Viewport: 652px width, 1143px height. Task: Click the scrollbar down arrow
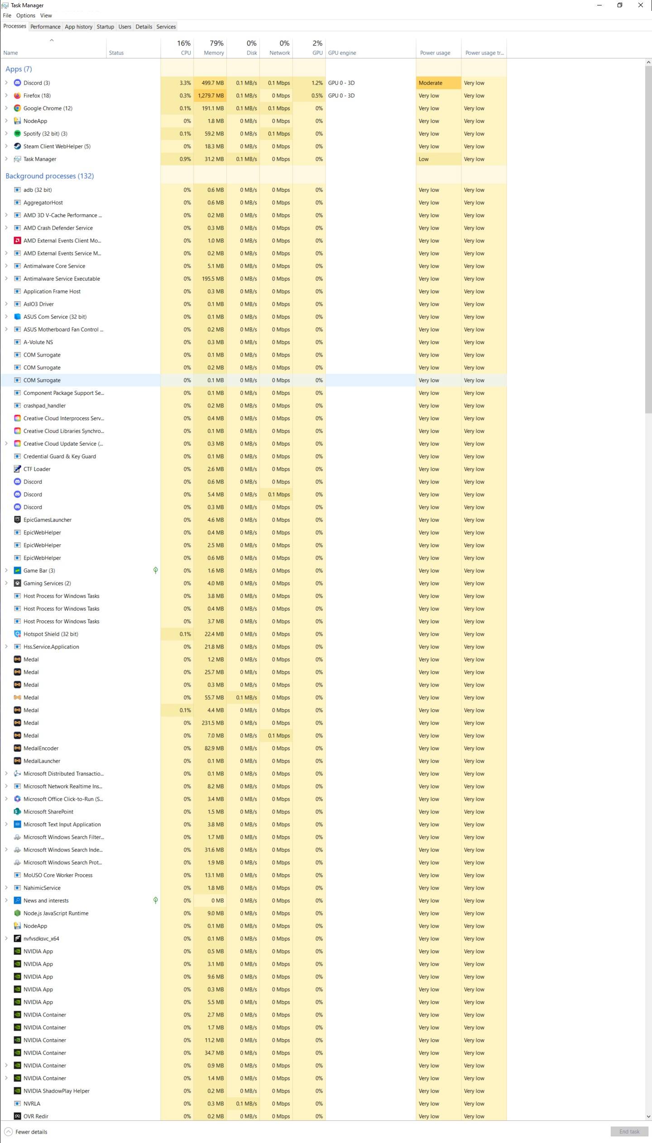pyautogui.click(x=648, y=1117)
